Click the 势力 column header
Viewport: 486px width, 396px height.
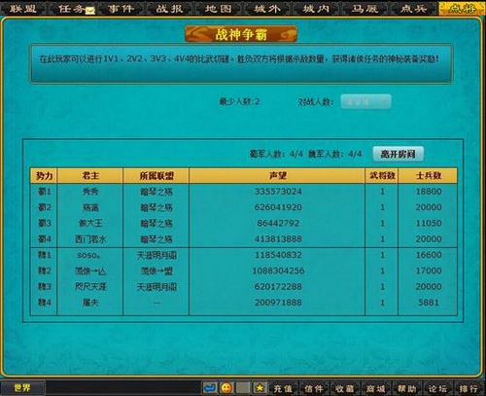pos(44,176)
